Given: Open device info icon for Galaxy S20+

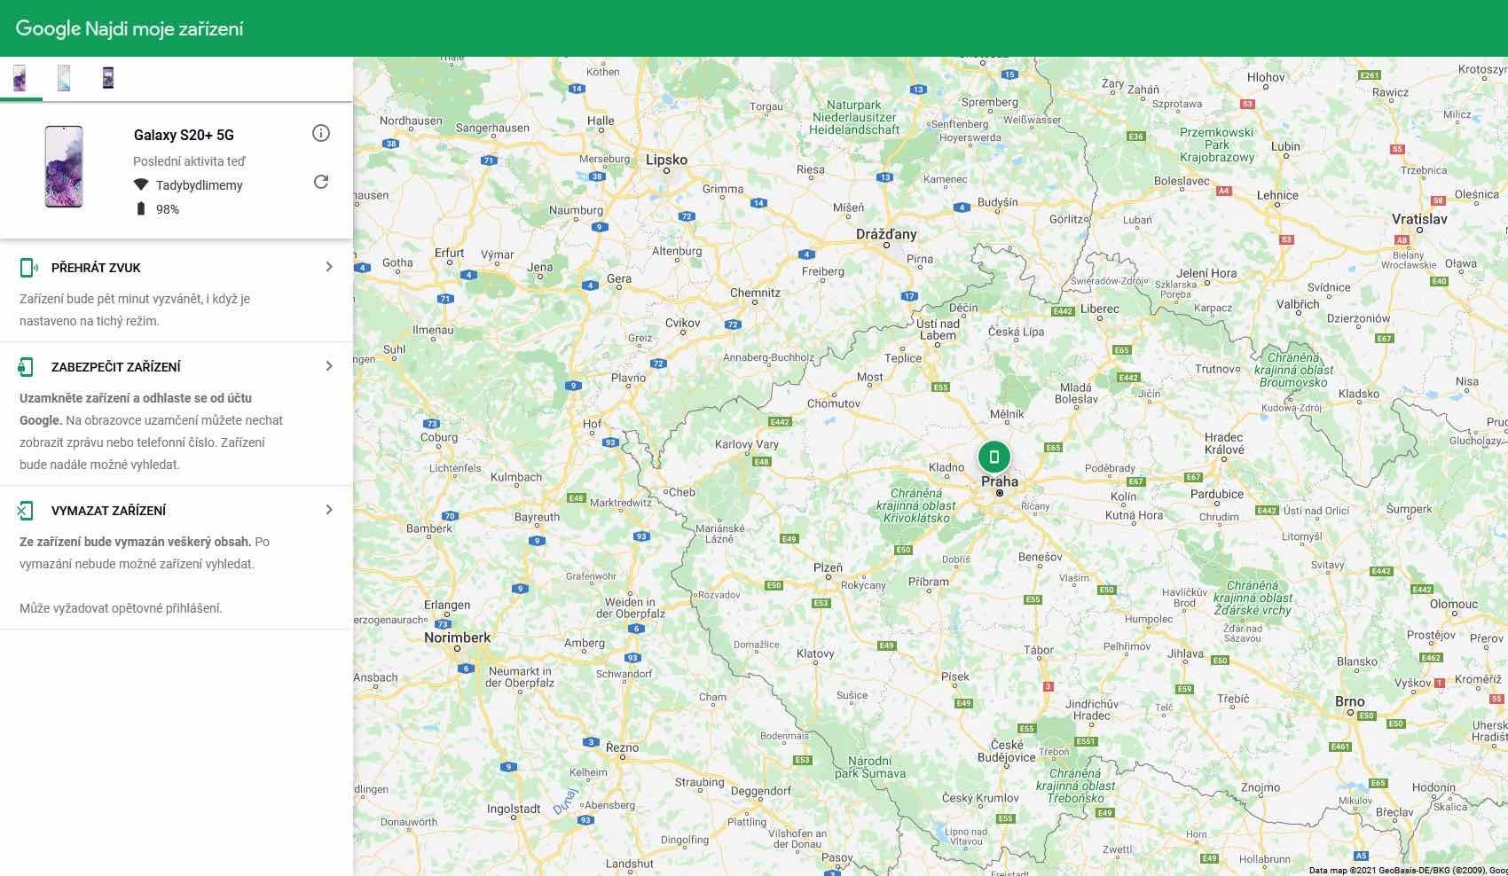Looking at the screenshot, I should 321,133.
